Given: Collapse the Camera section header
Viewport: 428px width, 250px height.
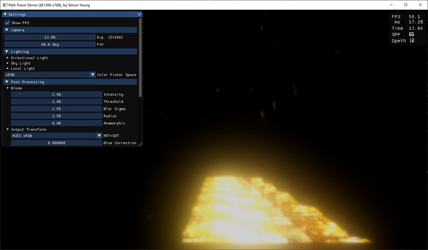Looking at the screenshot, I should click(x=70, y=30).
